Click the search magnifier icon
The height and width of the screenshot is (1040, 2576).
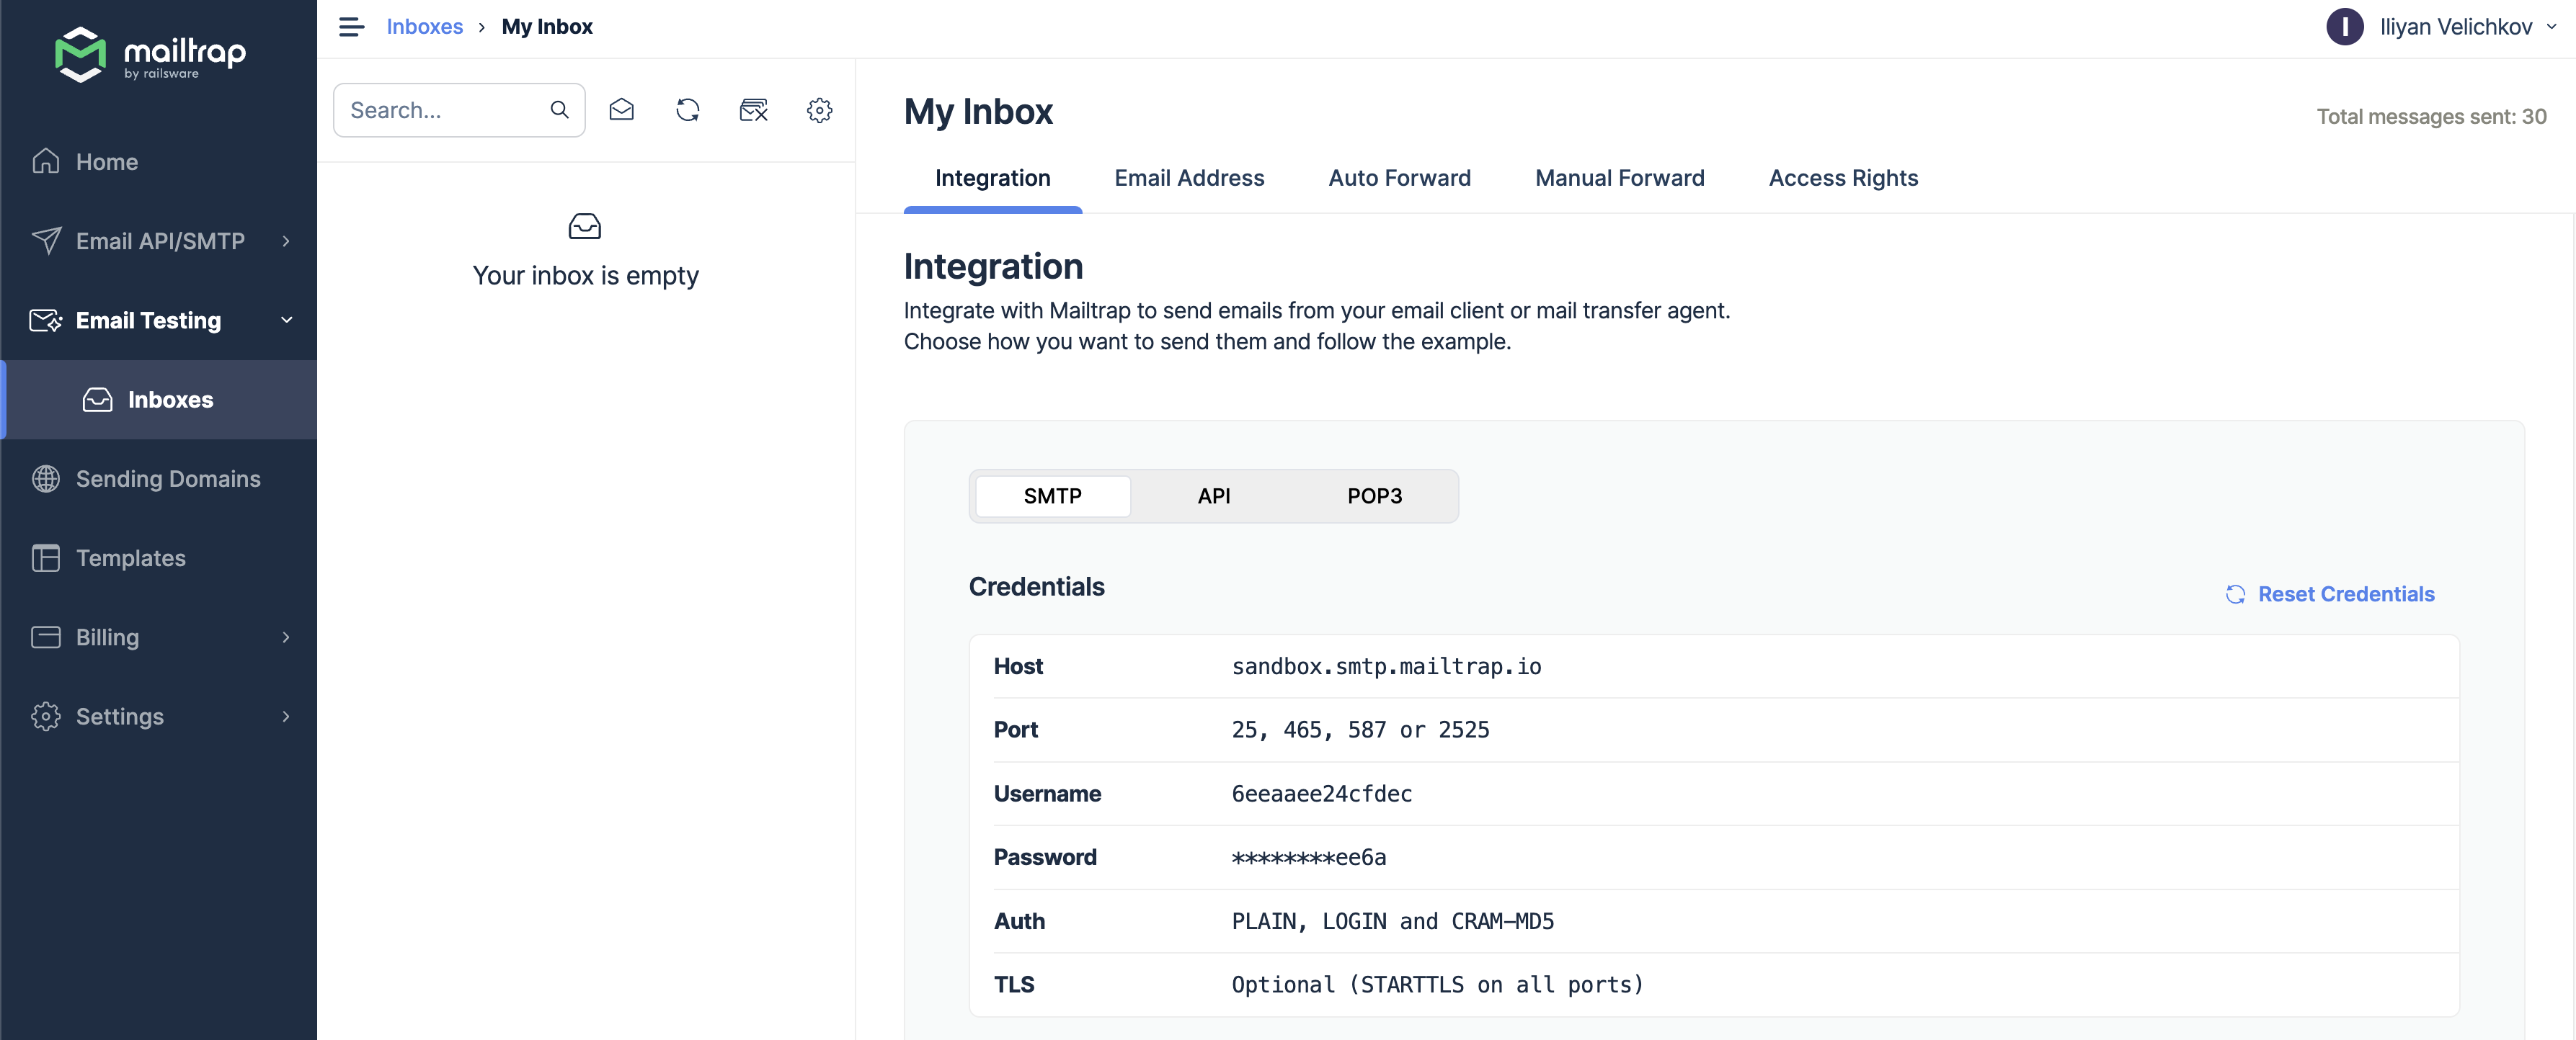pos(560,110)
